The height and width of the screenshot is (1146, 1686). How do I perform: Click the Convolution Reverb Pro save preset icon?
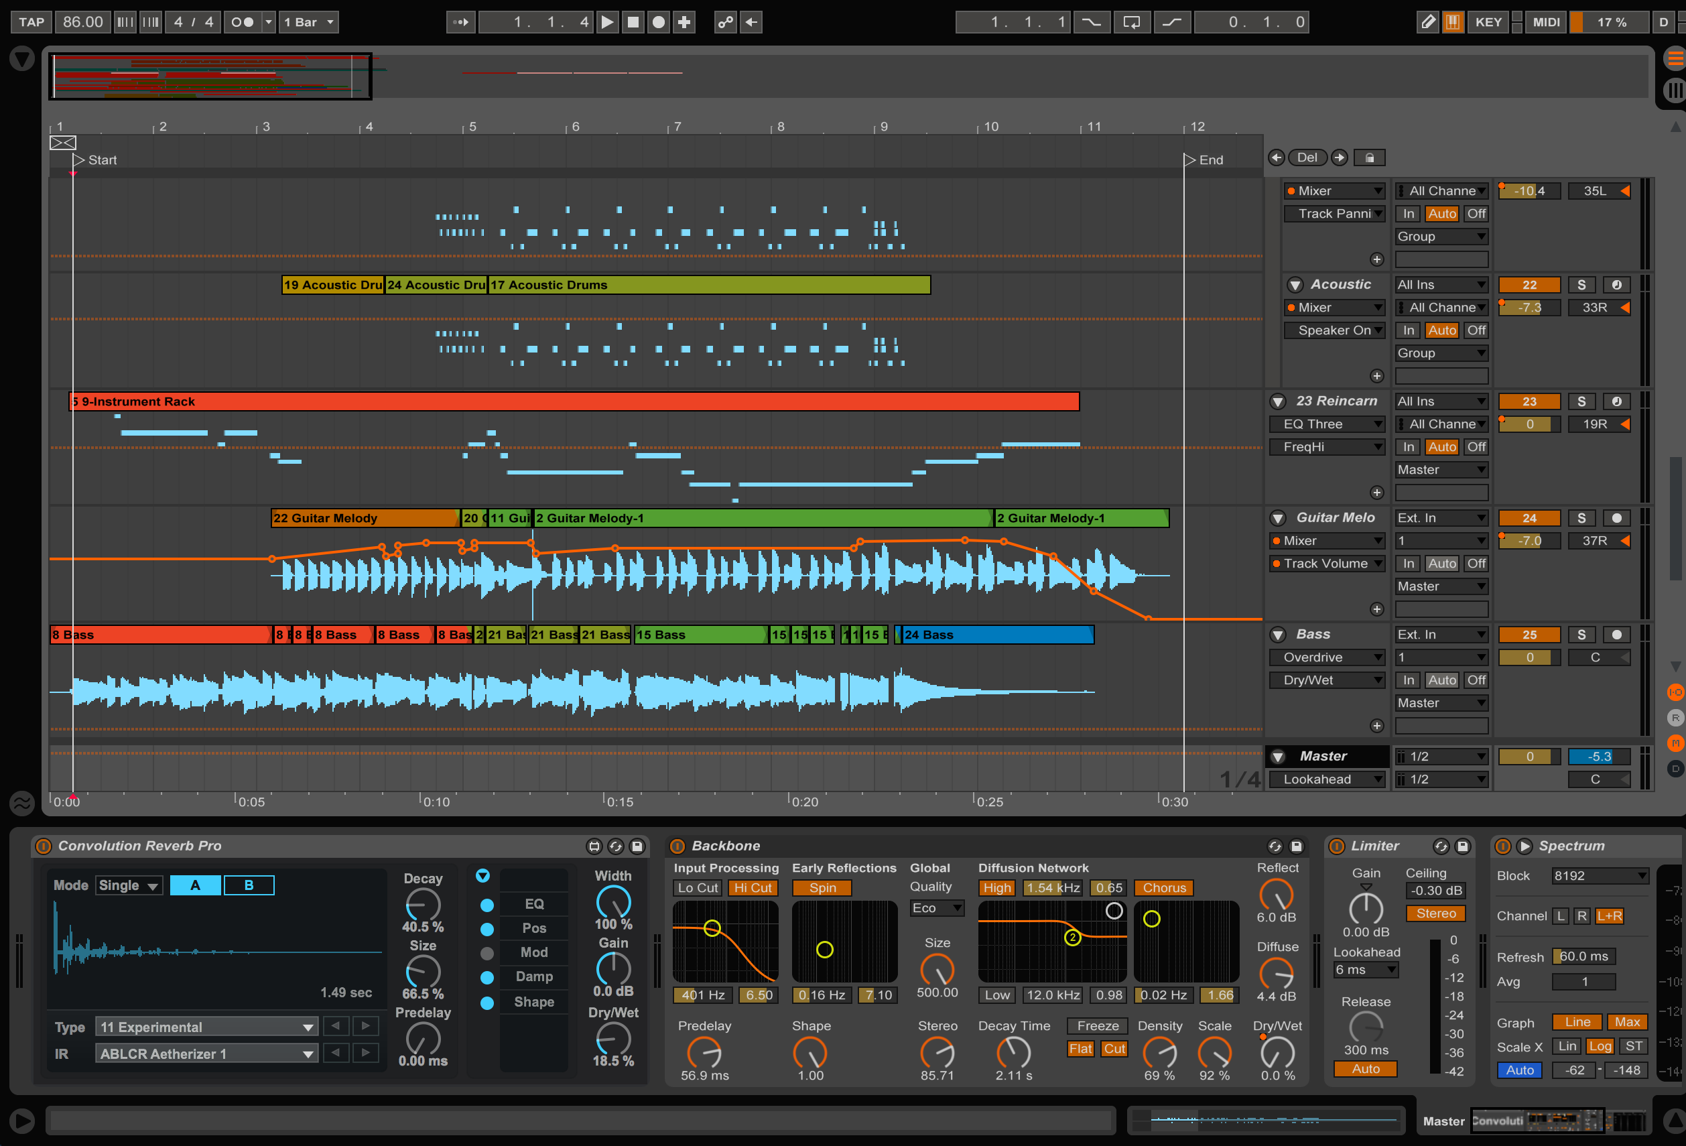point(637,846)
